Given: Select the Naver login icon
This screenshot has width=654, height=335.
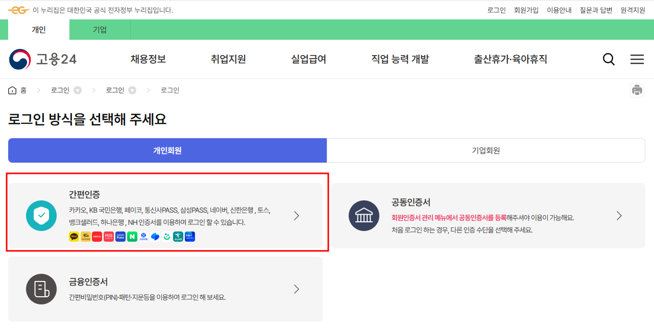Looking at the screenshot, I should pyautogui.click(x=131, y=236).
